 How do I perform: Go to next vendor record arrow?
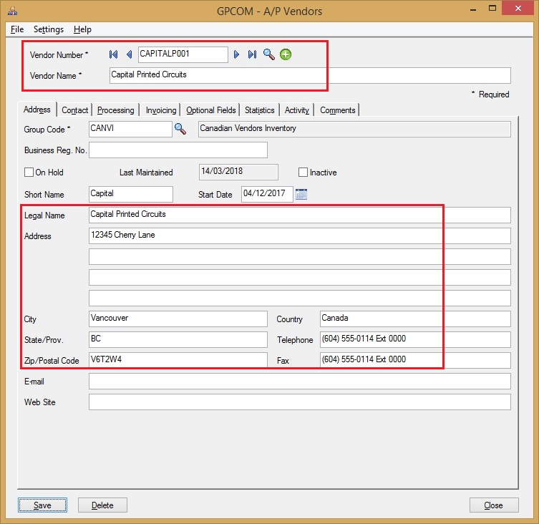pyautogui.click(x=237, y=54)
